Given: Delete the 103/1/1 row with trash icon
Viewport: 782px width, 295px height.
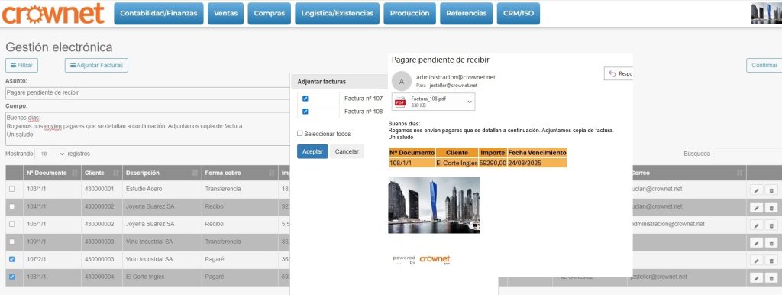Looking at the screenshot, I should click(x=771, y=190).
